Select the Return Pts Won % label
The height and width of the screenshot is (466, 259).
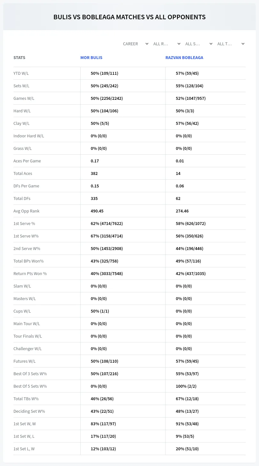(30, 273)
